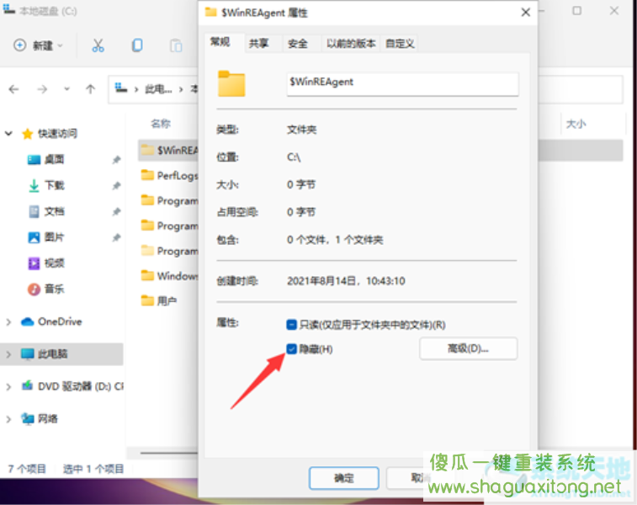This screenshot has width=637, height=505.
Task: Select the PerfLogs folder
Action: tap(169, 176)
